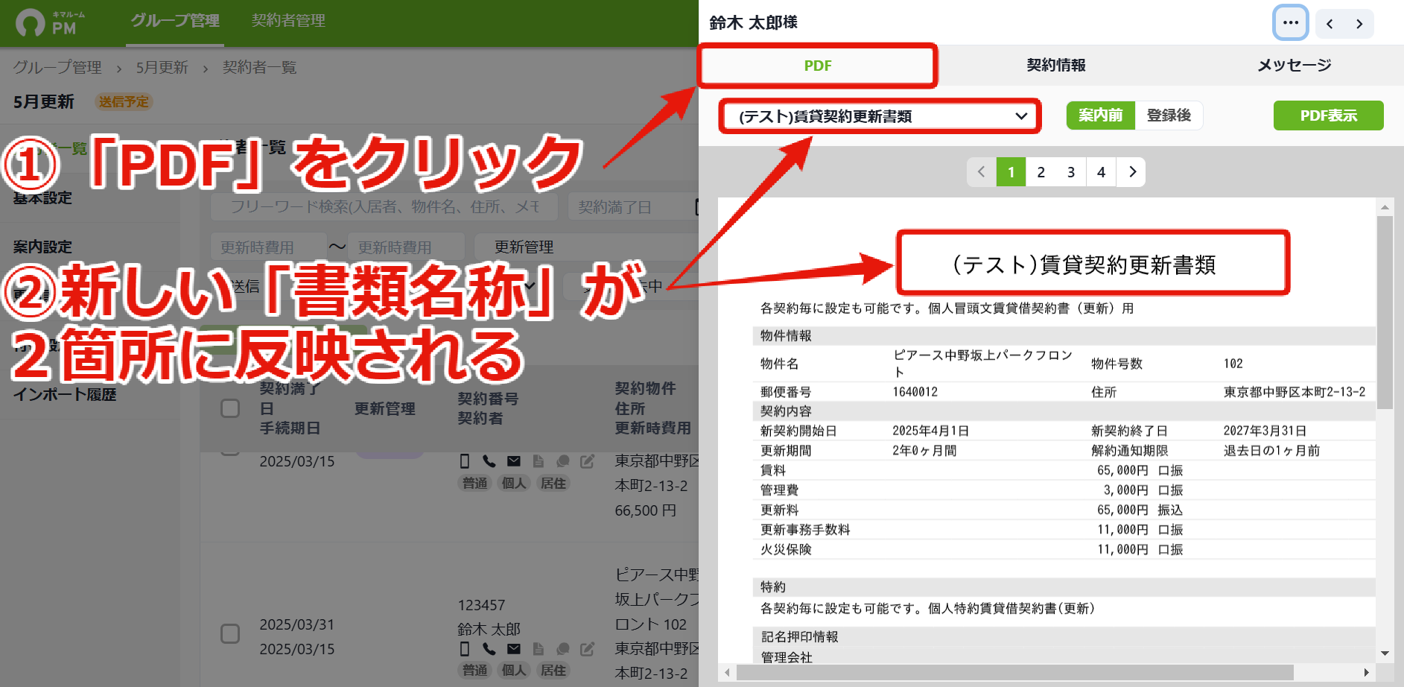Open 案内設定 in the sidebar
1404x687 pixels.
[x=42, y=247]
